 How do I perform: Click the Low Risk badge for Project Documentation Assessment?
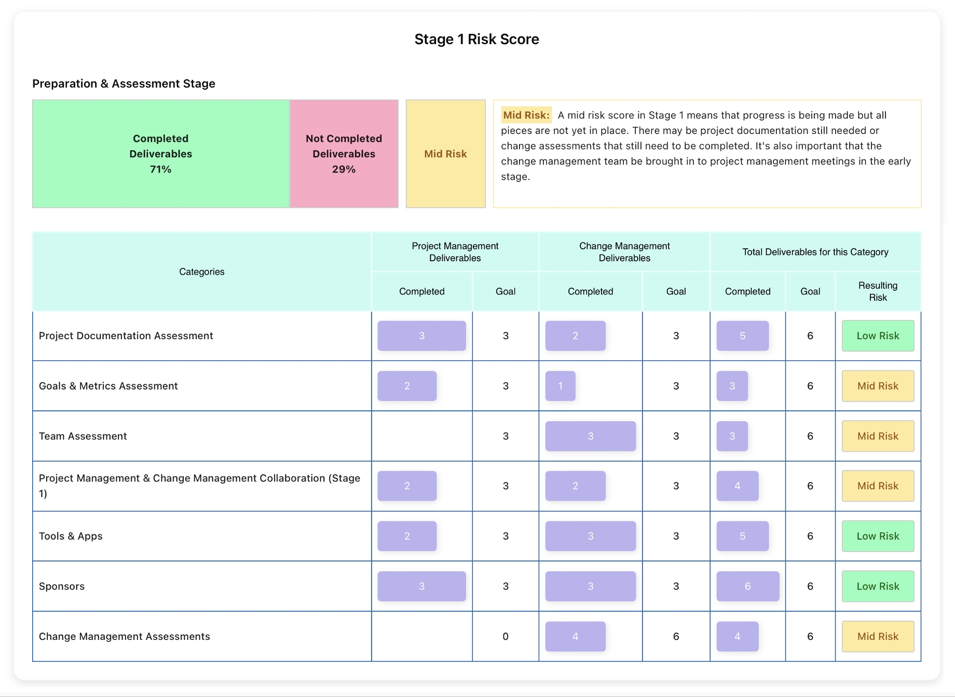878,336
